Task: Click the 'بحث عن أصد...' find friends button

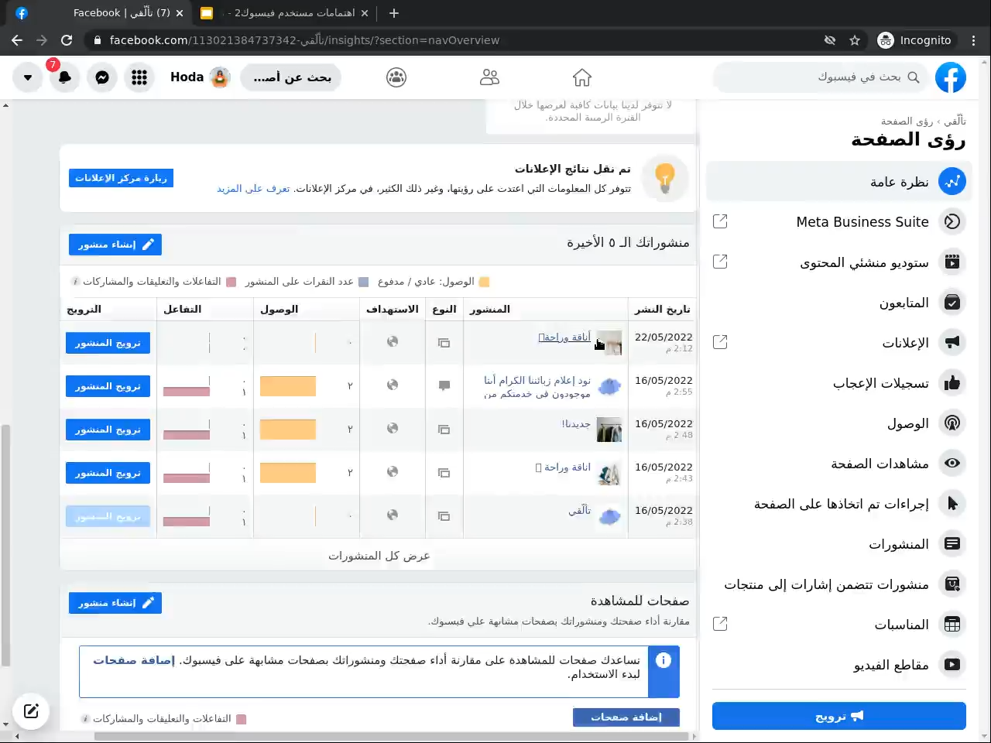Action: point(291,77)
